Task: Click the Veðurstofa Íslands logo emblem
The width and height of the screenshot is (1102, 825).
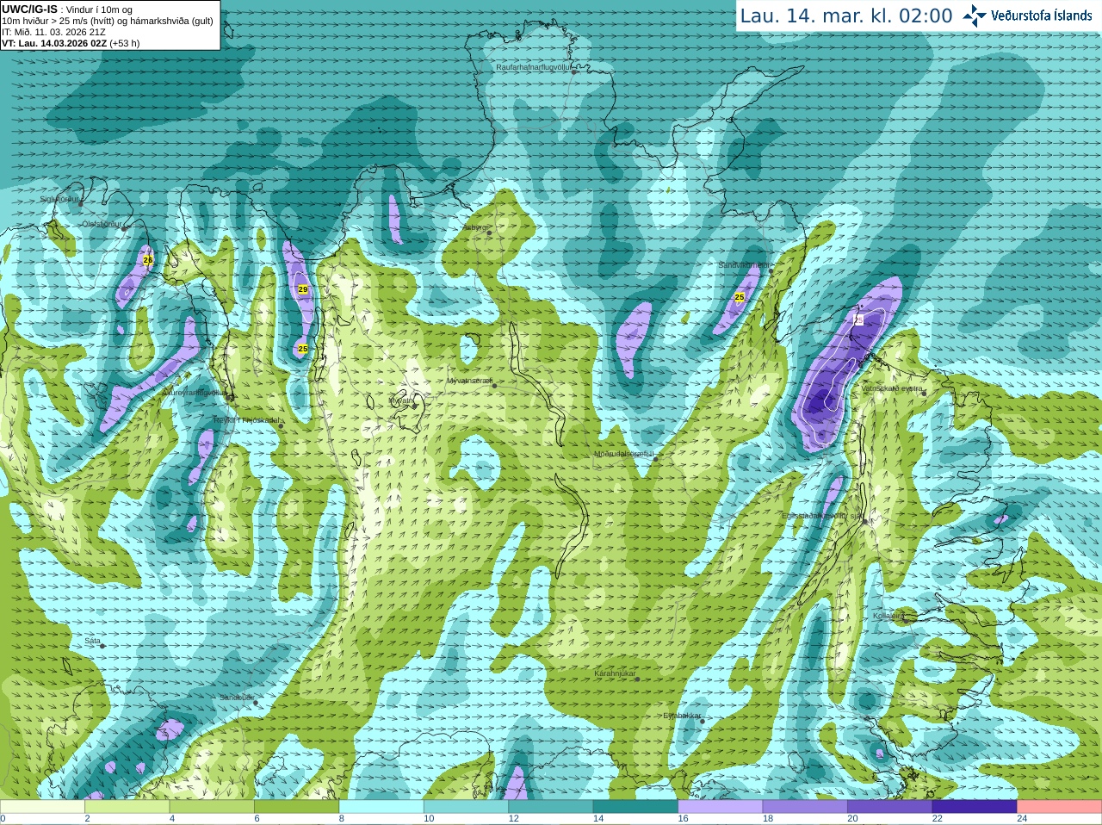Action: pyautogui.click(x=975, y=16)
